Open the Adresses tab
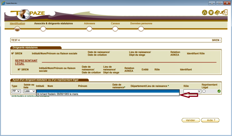This screenshot has width=232, height=136. pos(89,23)
